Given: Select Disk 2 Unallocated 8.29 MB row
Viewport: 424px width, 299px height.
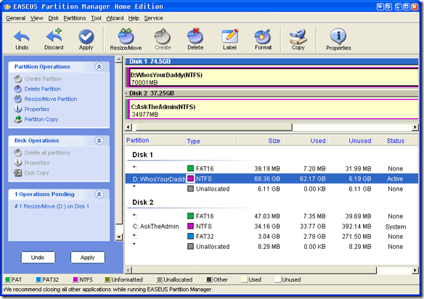Looking at the screenshot, I should (x=272, y=247).
